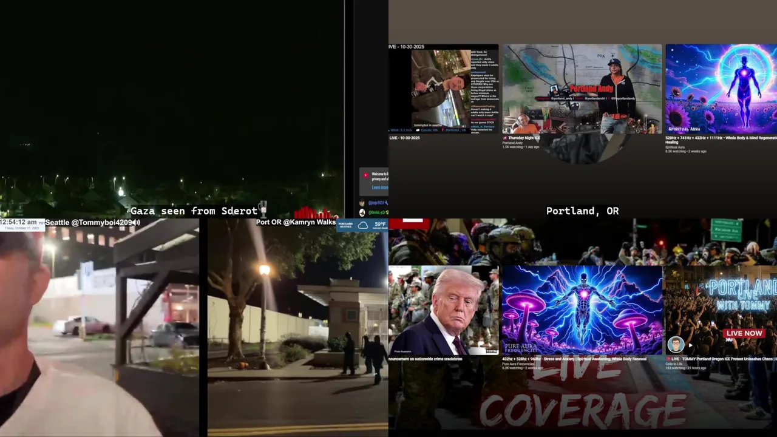
Task: Click the 'Portland Weather' label in the weather widget
Action: 346,225
